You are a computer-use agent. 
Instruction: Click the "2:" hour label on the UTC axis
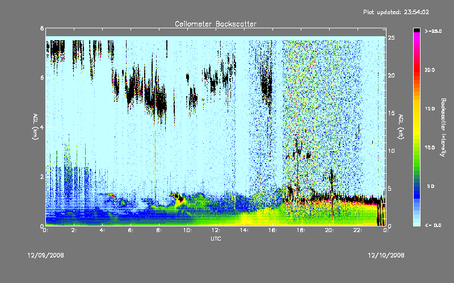point(74,230)
